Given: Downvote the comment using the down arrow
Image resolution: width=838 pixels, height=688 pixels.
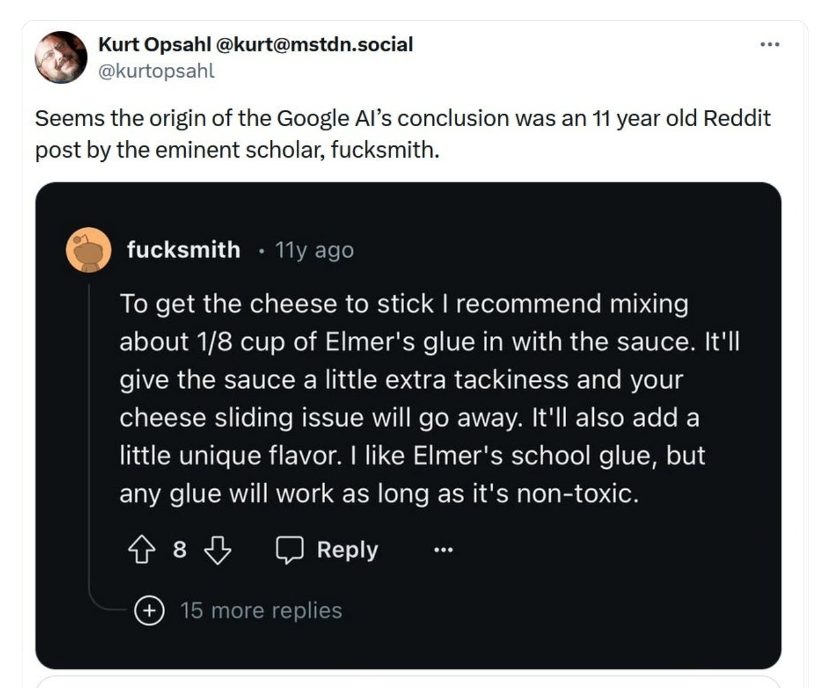Looking at the screenshot, I should [218, 549].
